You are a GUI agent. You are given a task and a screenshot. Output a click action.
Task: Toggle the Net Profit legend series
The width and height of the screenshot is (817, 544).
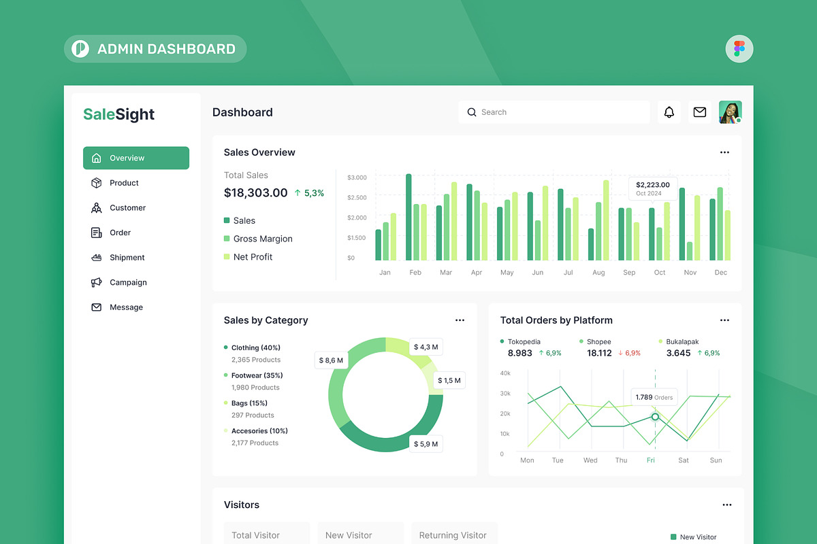click(x=248, y=257)
